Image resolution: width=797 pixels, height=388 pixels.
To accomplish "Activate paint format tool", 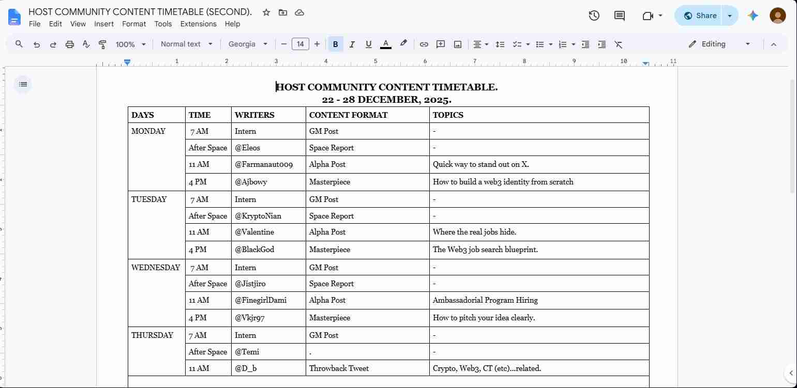I will pos(102,44).
